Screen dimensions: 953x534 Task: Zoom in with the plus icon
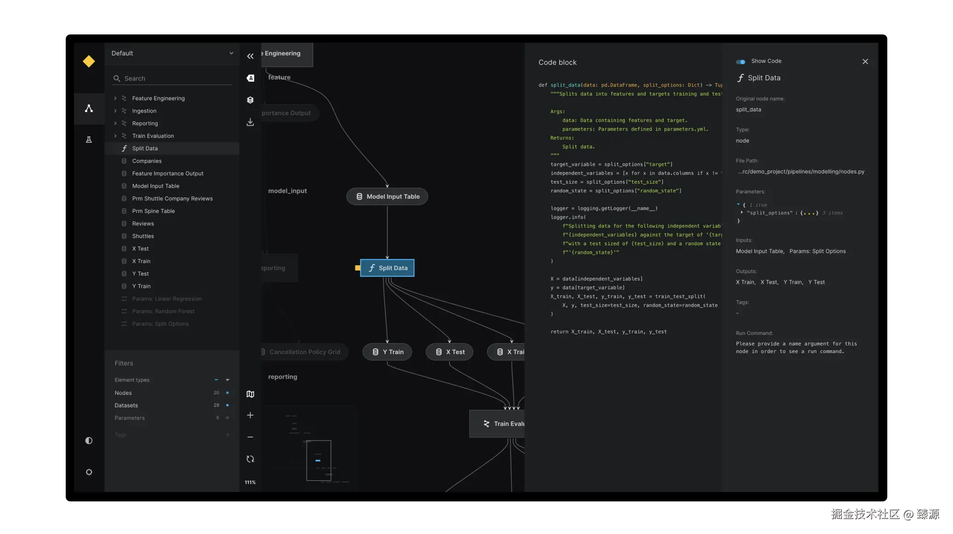pyautogui.click(x=250, y=415)
